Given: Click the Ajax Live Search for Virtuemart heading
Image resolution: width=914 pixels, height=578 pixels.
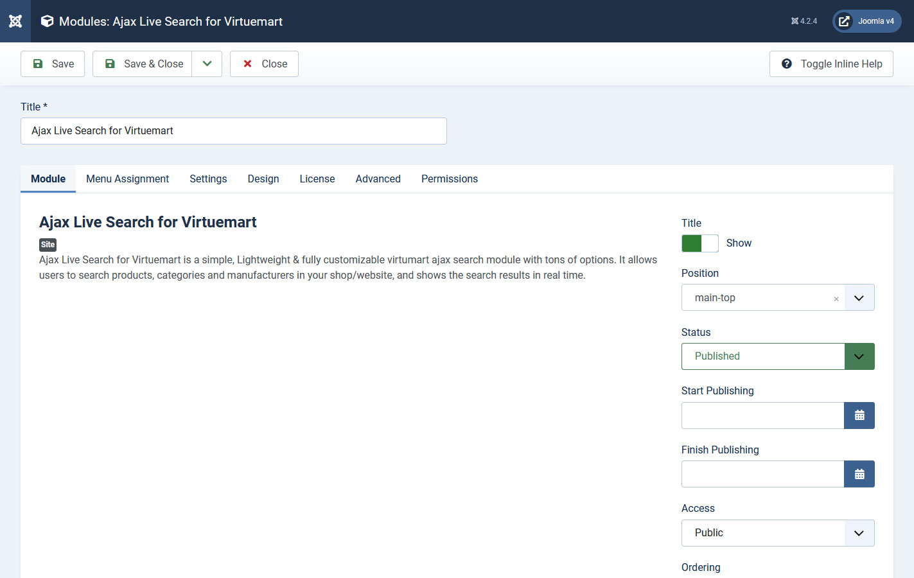Looking at the screenshot, I should (x=148, y=222).
